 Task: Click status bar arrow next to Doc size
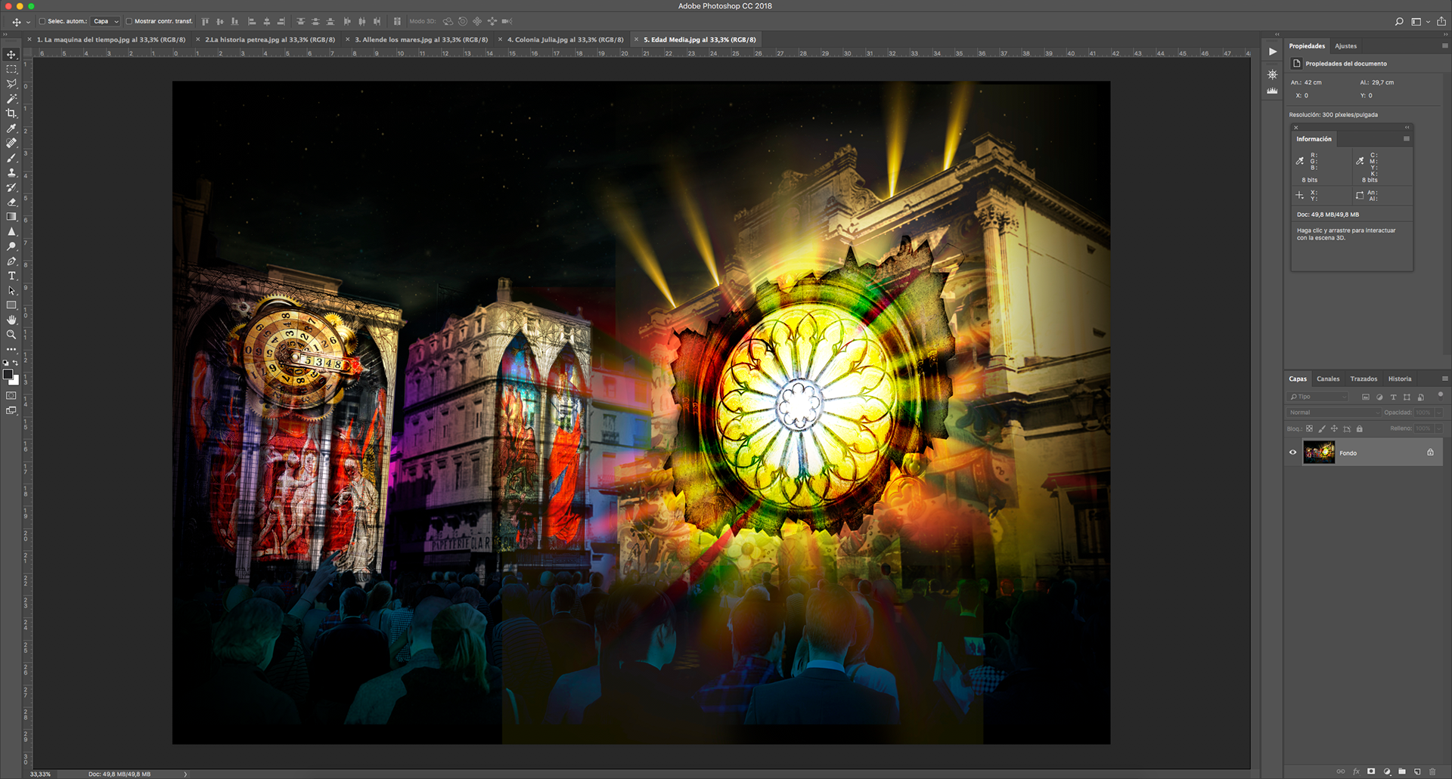pos(185,774)
